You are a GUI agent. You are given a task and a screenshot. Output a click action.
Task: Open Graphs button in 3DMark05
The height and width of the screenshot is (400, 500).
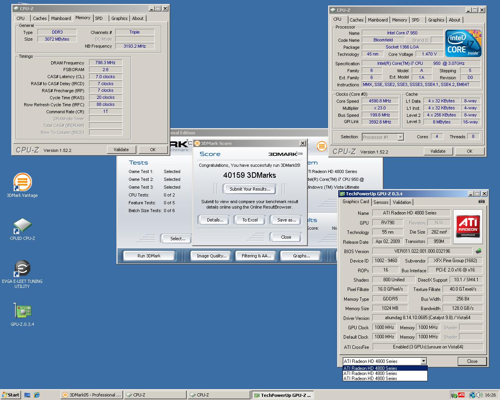tap(301, 256)
